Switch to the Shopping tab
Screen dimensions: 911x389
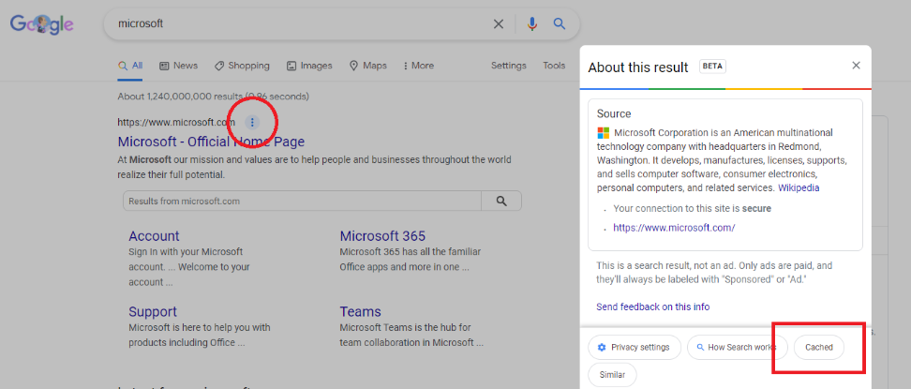coord(242,66)
